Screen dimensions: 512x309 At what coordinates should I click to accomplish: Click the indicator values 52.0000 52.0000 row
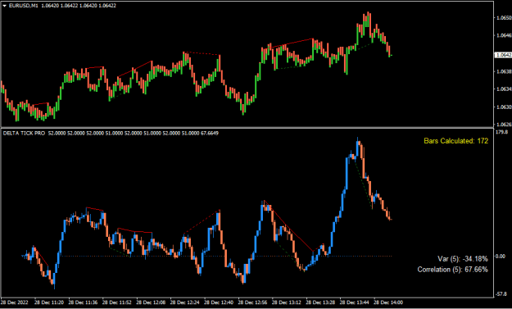pos(134,134)
